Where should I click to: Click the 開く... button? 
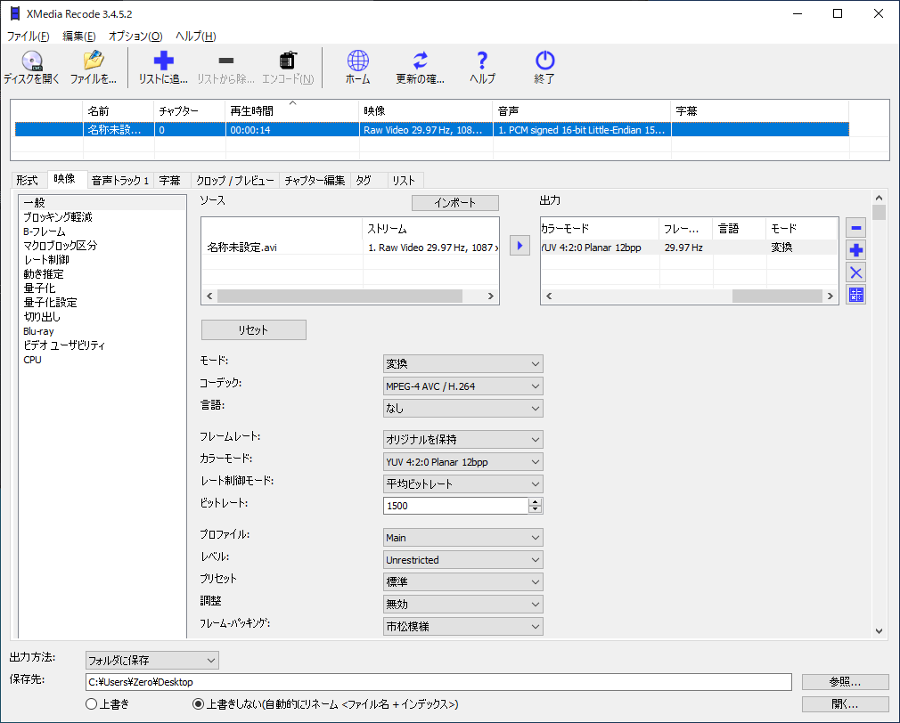845,704
